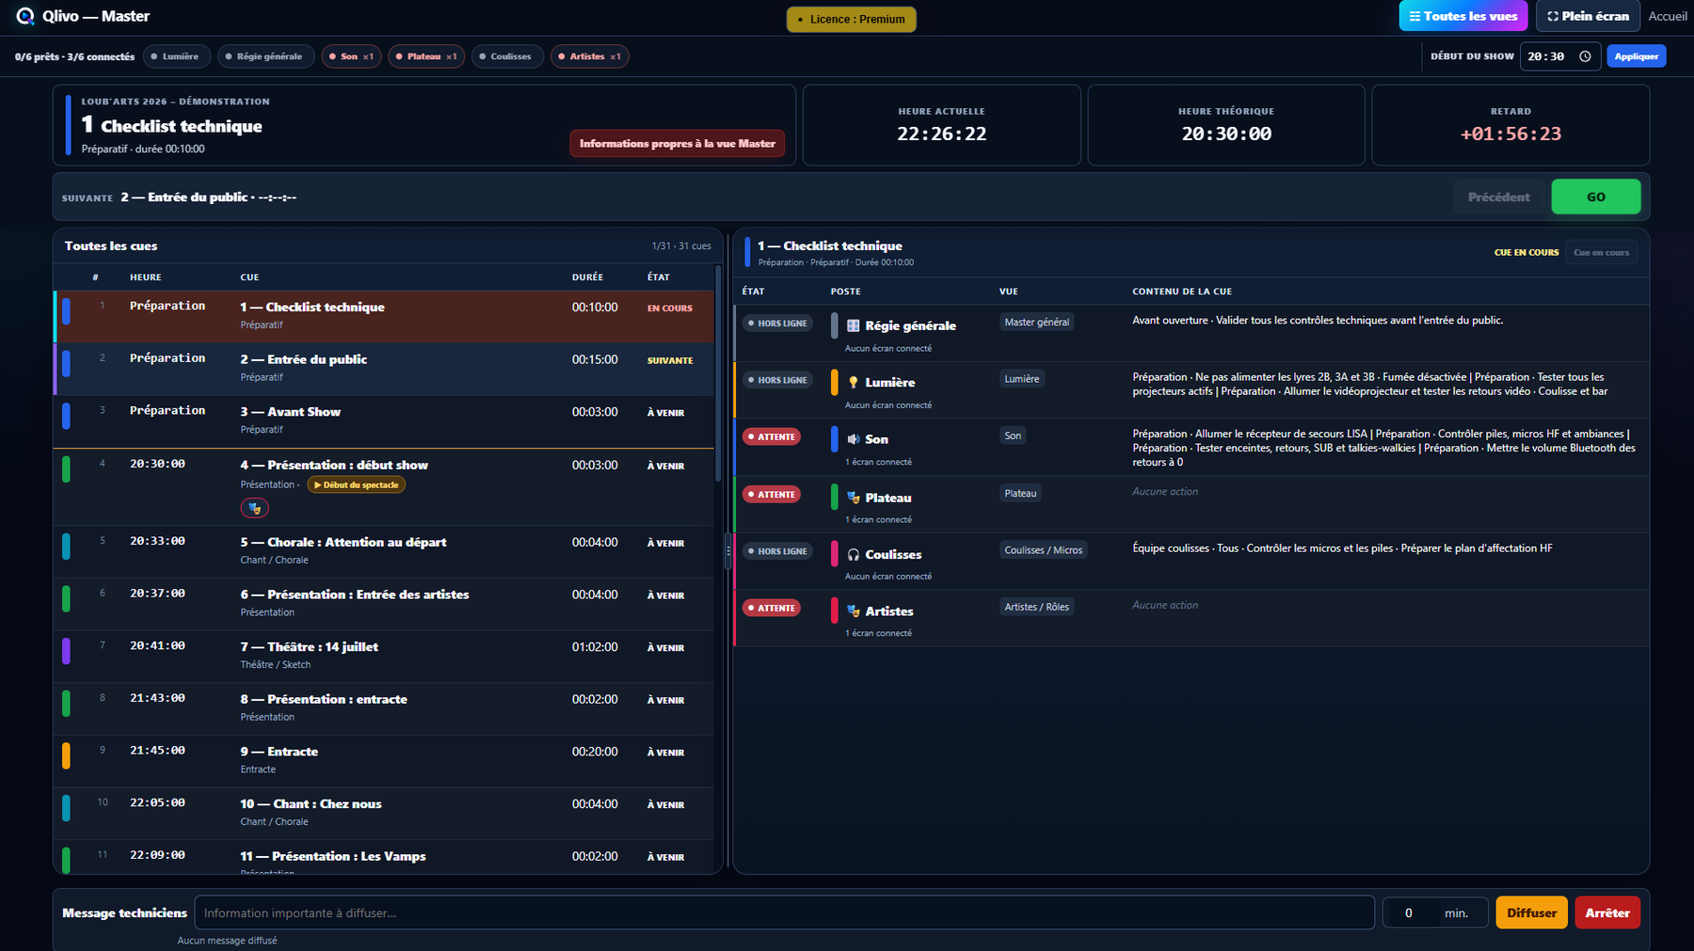Select the Artistes ×1 status chip
Viewport: 1694px width, 951px height.
click(x=589, y=56)
